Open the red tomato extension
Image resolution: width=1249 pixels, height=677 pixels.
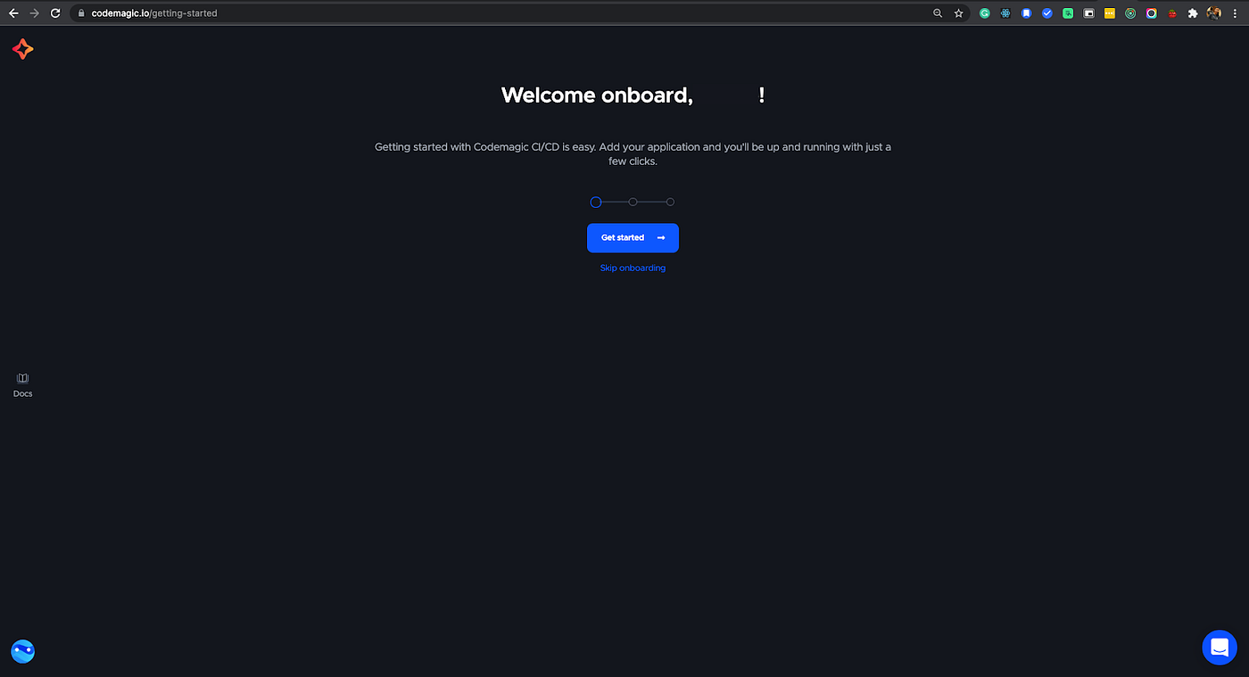point(1172,13)
